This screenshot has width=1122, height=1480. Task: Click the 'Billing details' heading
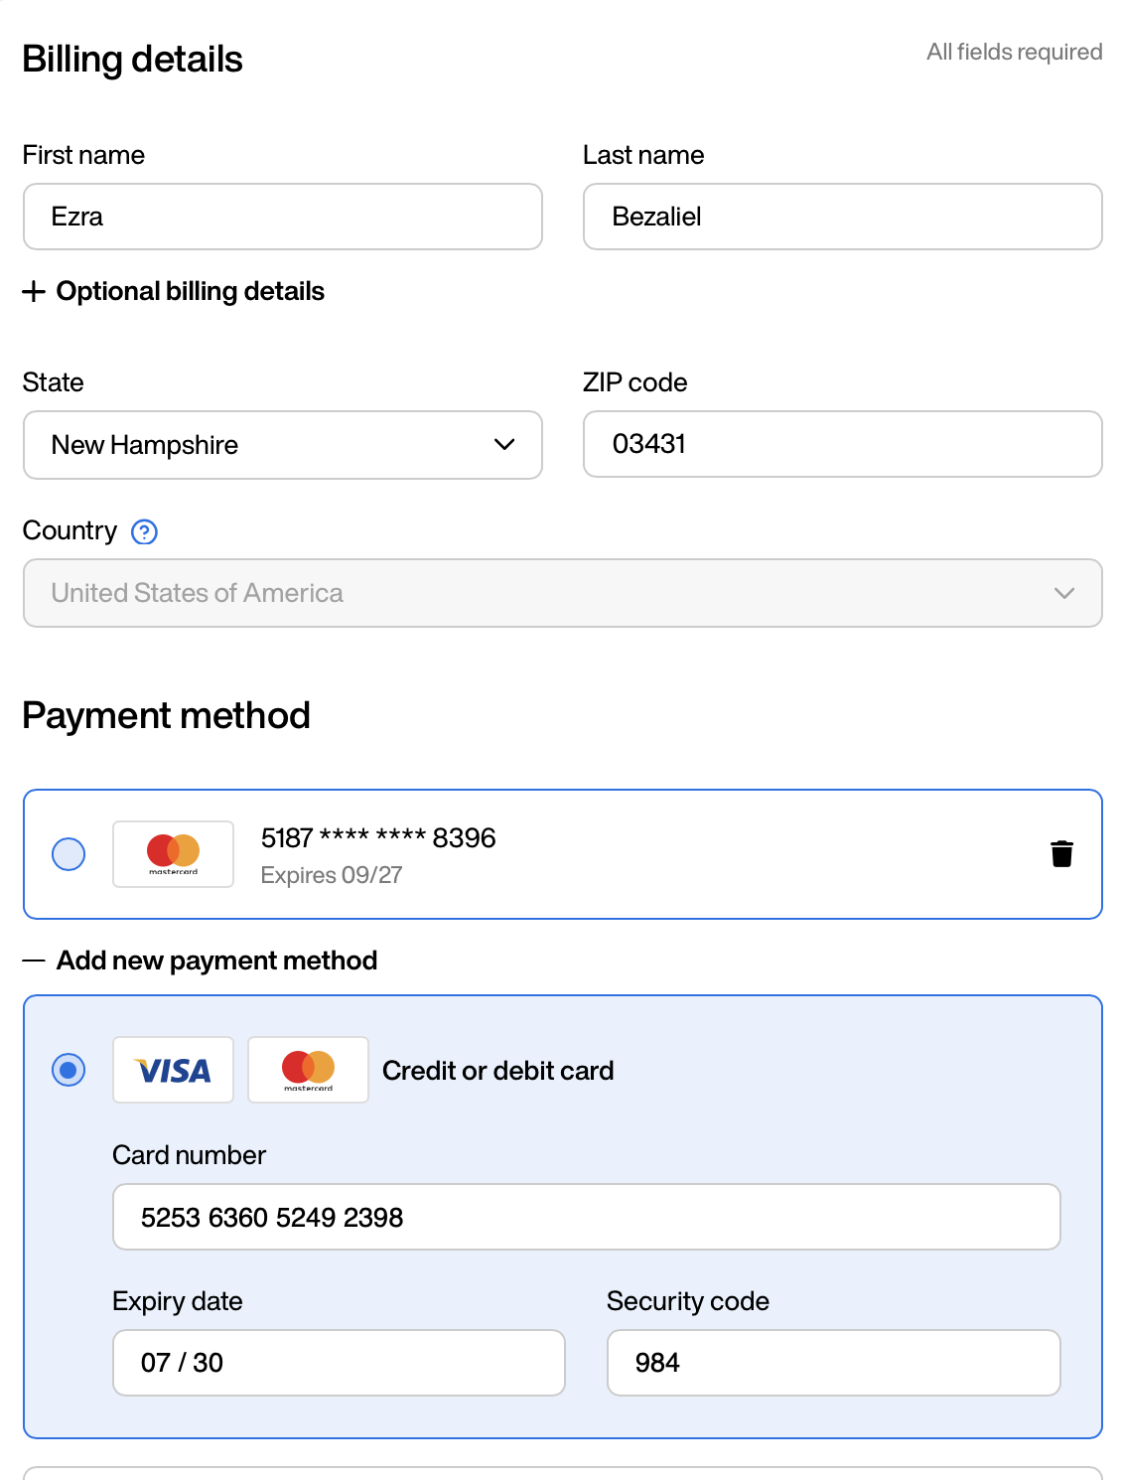133,60
